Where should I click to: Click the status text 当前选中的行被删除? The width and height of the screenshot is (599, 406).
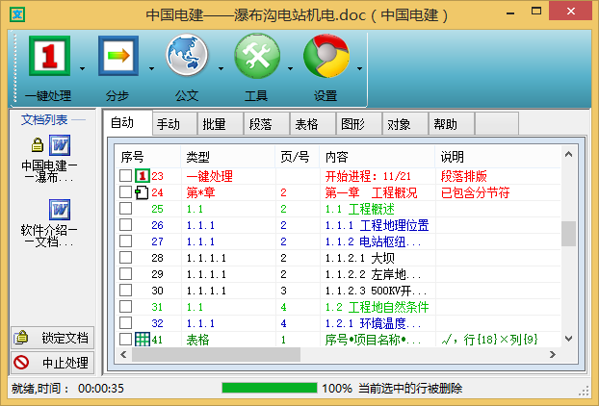[410, 389]
